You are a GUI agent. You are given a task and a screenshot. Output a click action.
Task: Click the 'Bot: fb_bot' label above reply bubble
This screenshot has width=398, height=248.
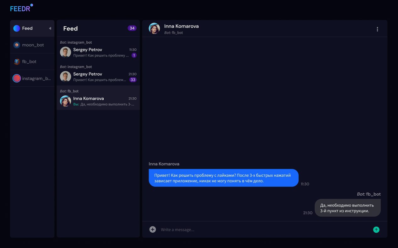[x=369, y=194]
